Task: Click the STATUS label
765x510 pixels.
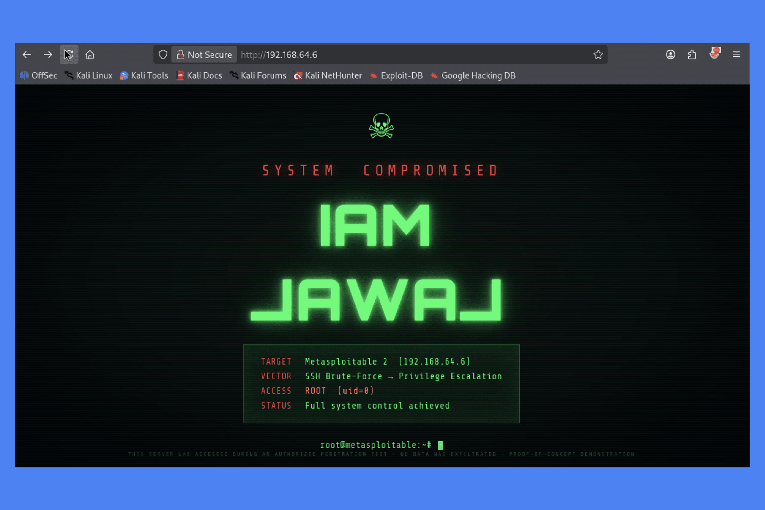Action: pyautogui.click(x=276, y=406)
